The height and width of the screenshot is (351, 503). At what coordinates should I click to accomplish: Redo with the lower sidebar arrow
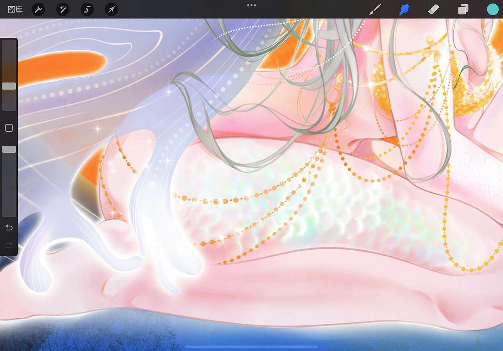point(9,246)
